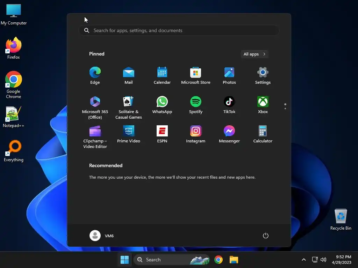358x268 pixels.
Task: Launch Prime Video
Action: tap(129, 134)
